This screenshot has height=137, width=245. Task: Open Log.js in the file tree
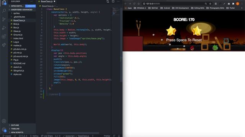coord(16,42)
